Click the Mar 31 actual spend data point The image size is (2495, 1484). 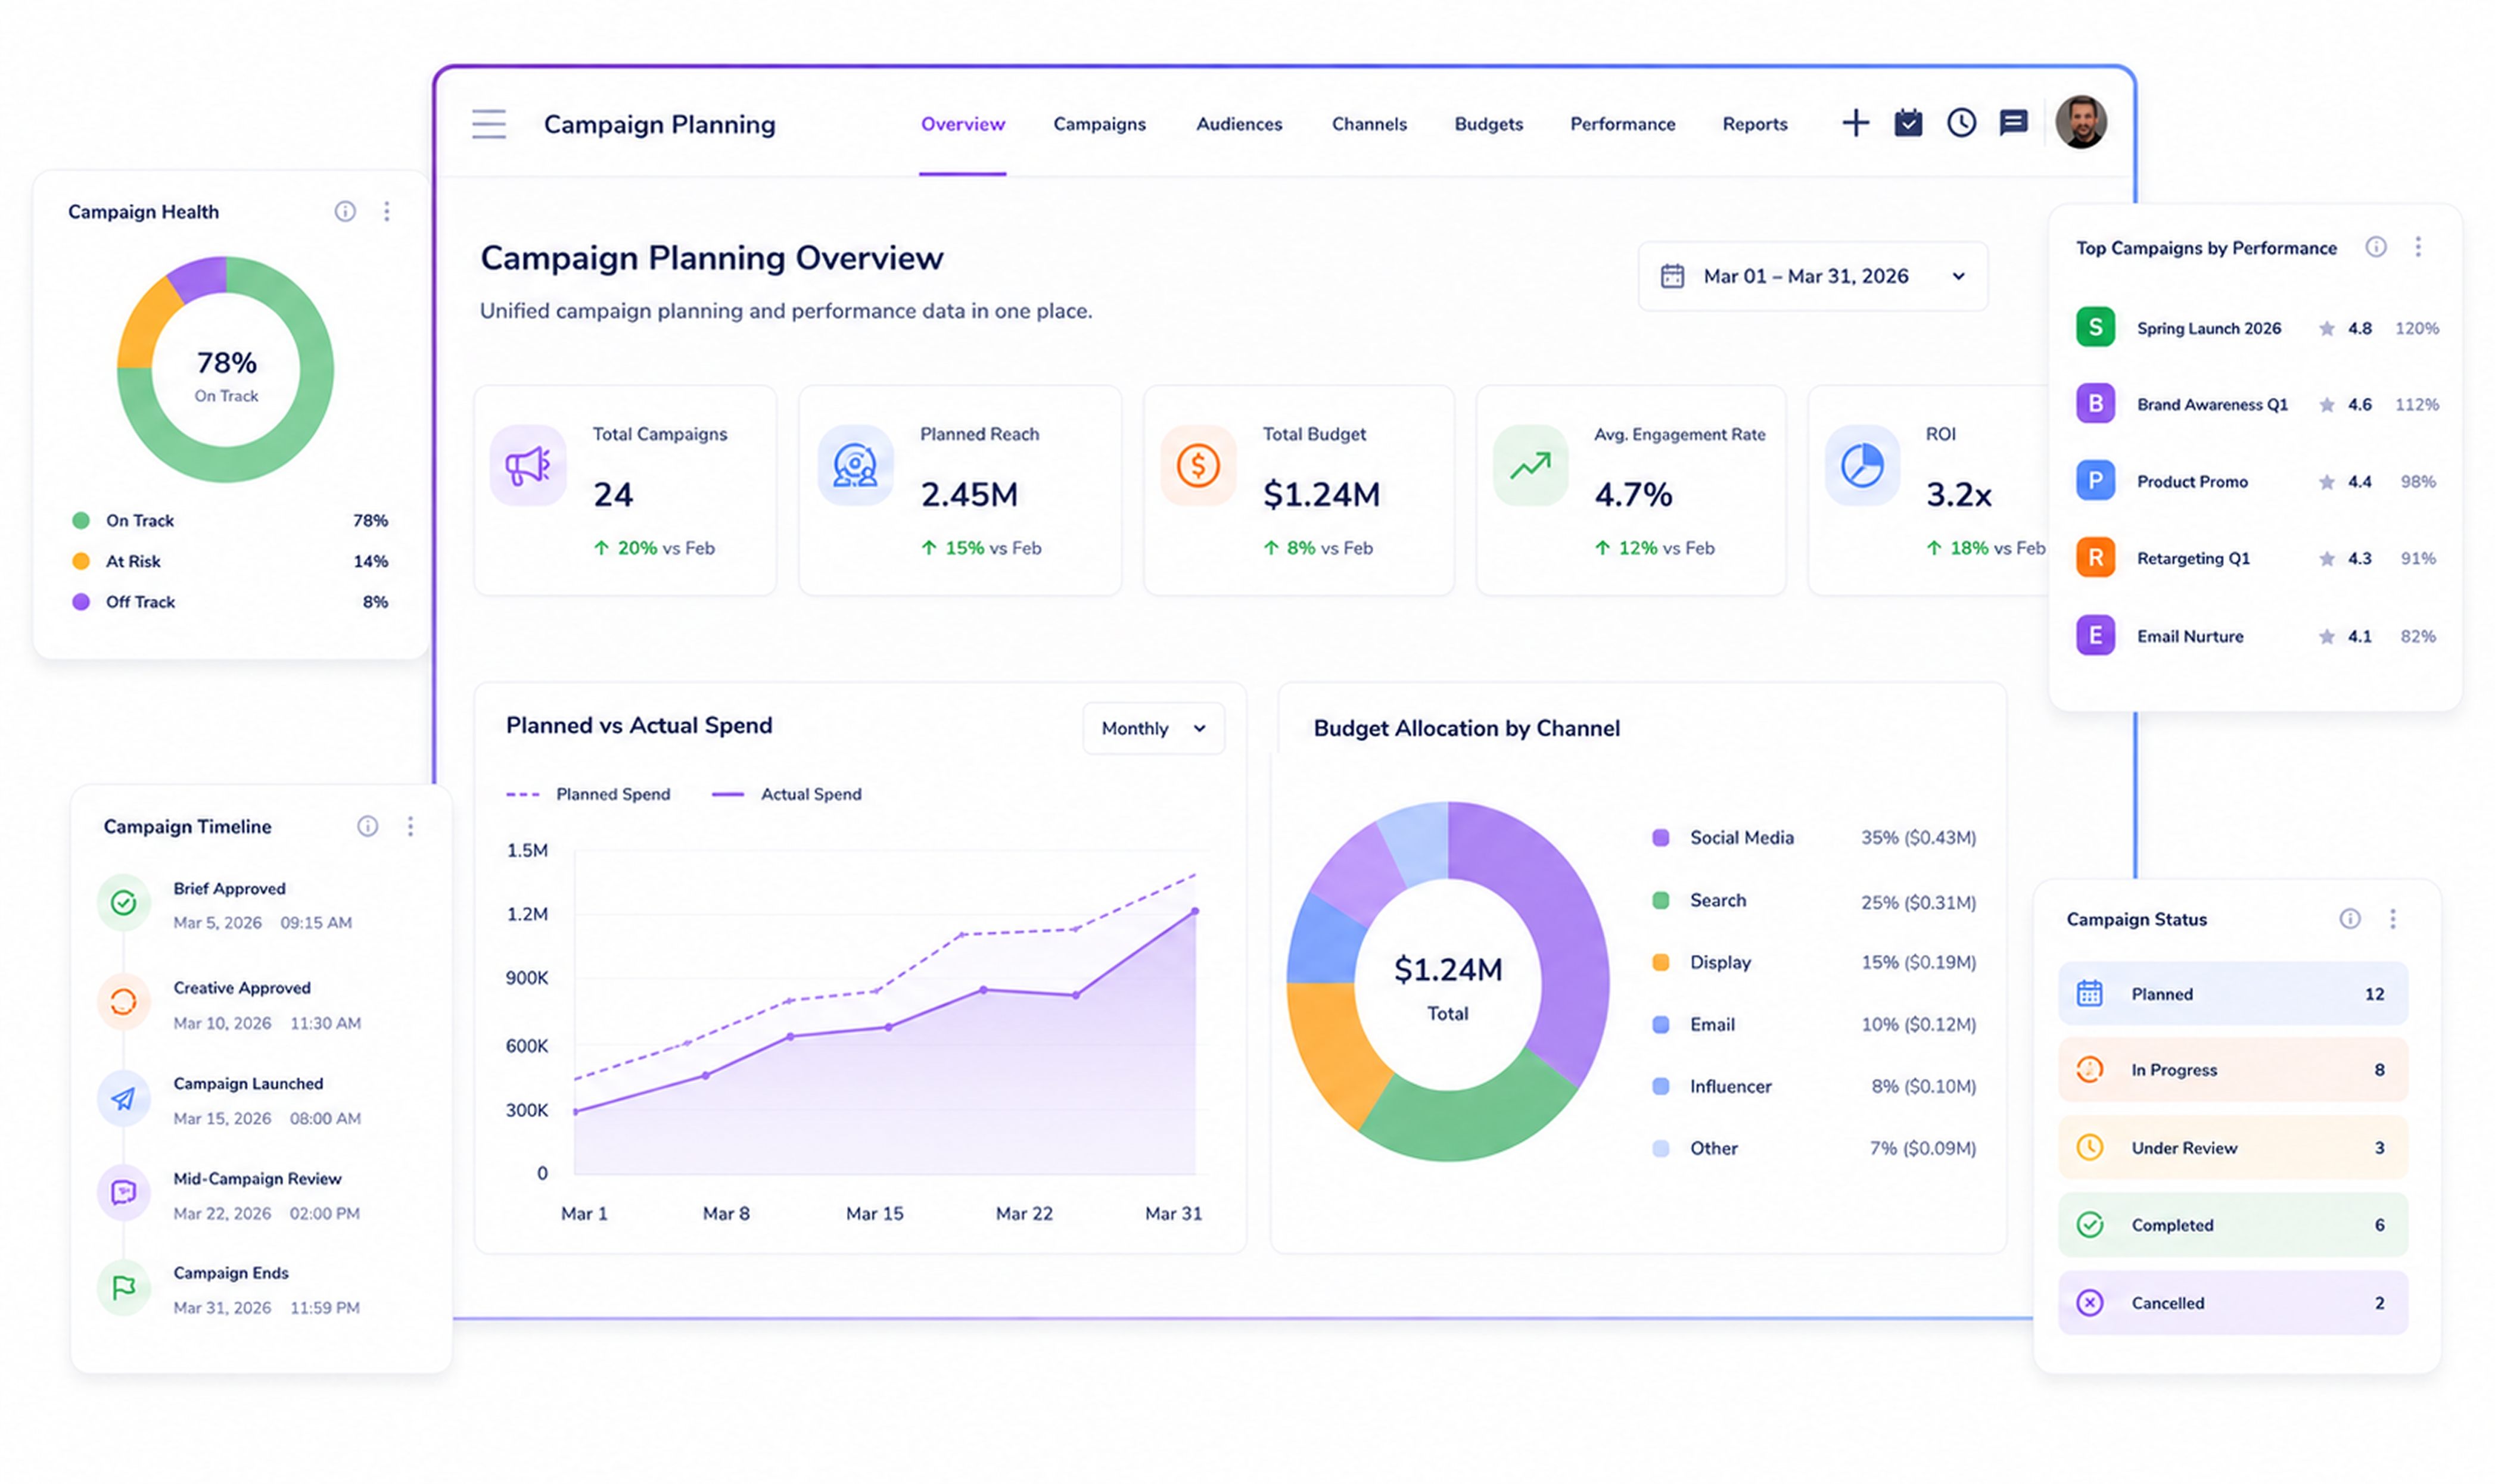[1196, 911]
